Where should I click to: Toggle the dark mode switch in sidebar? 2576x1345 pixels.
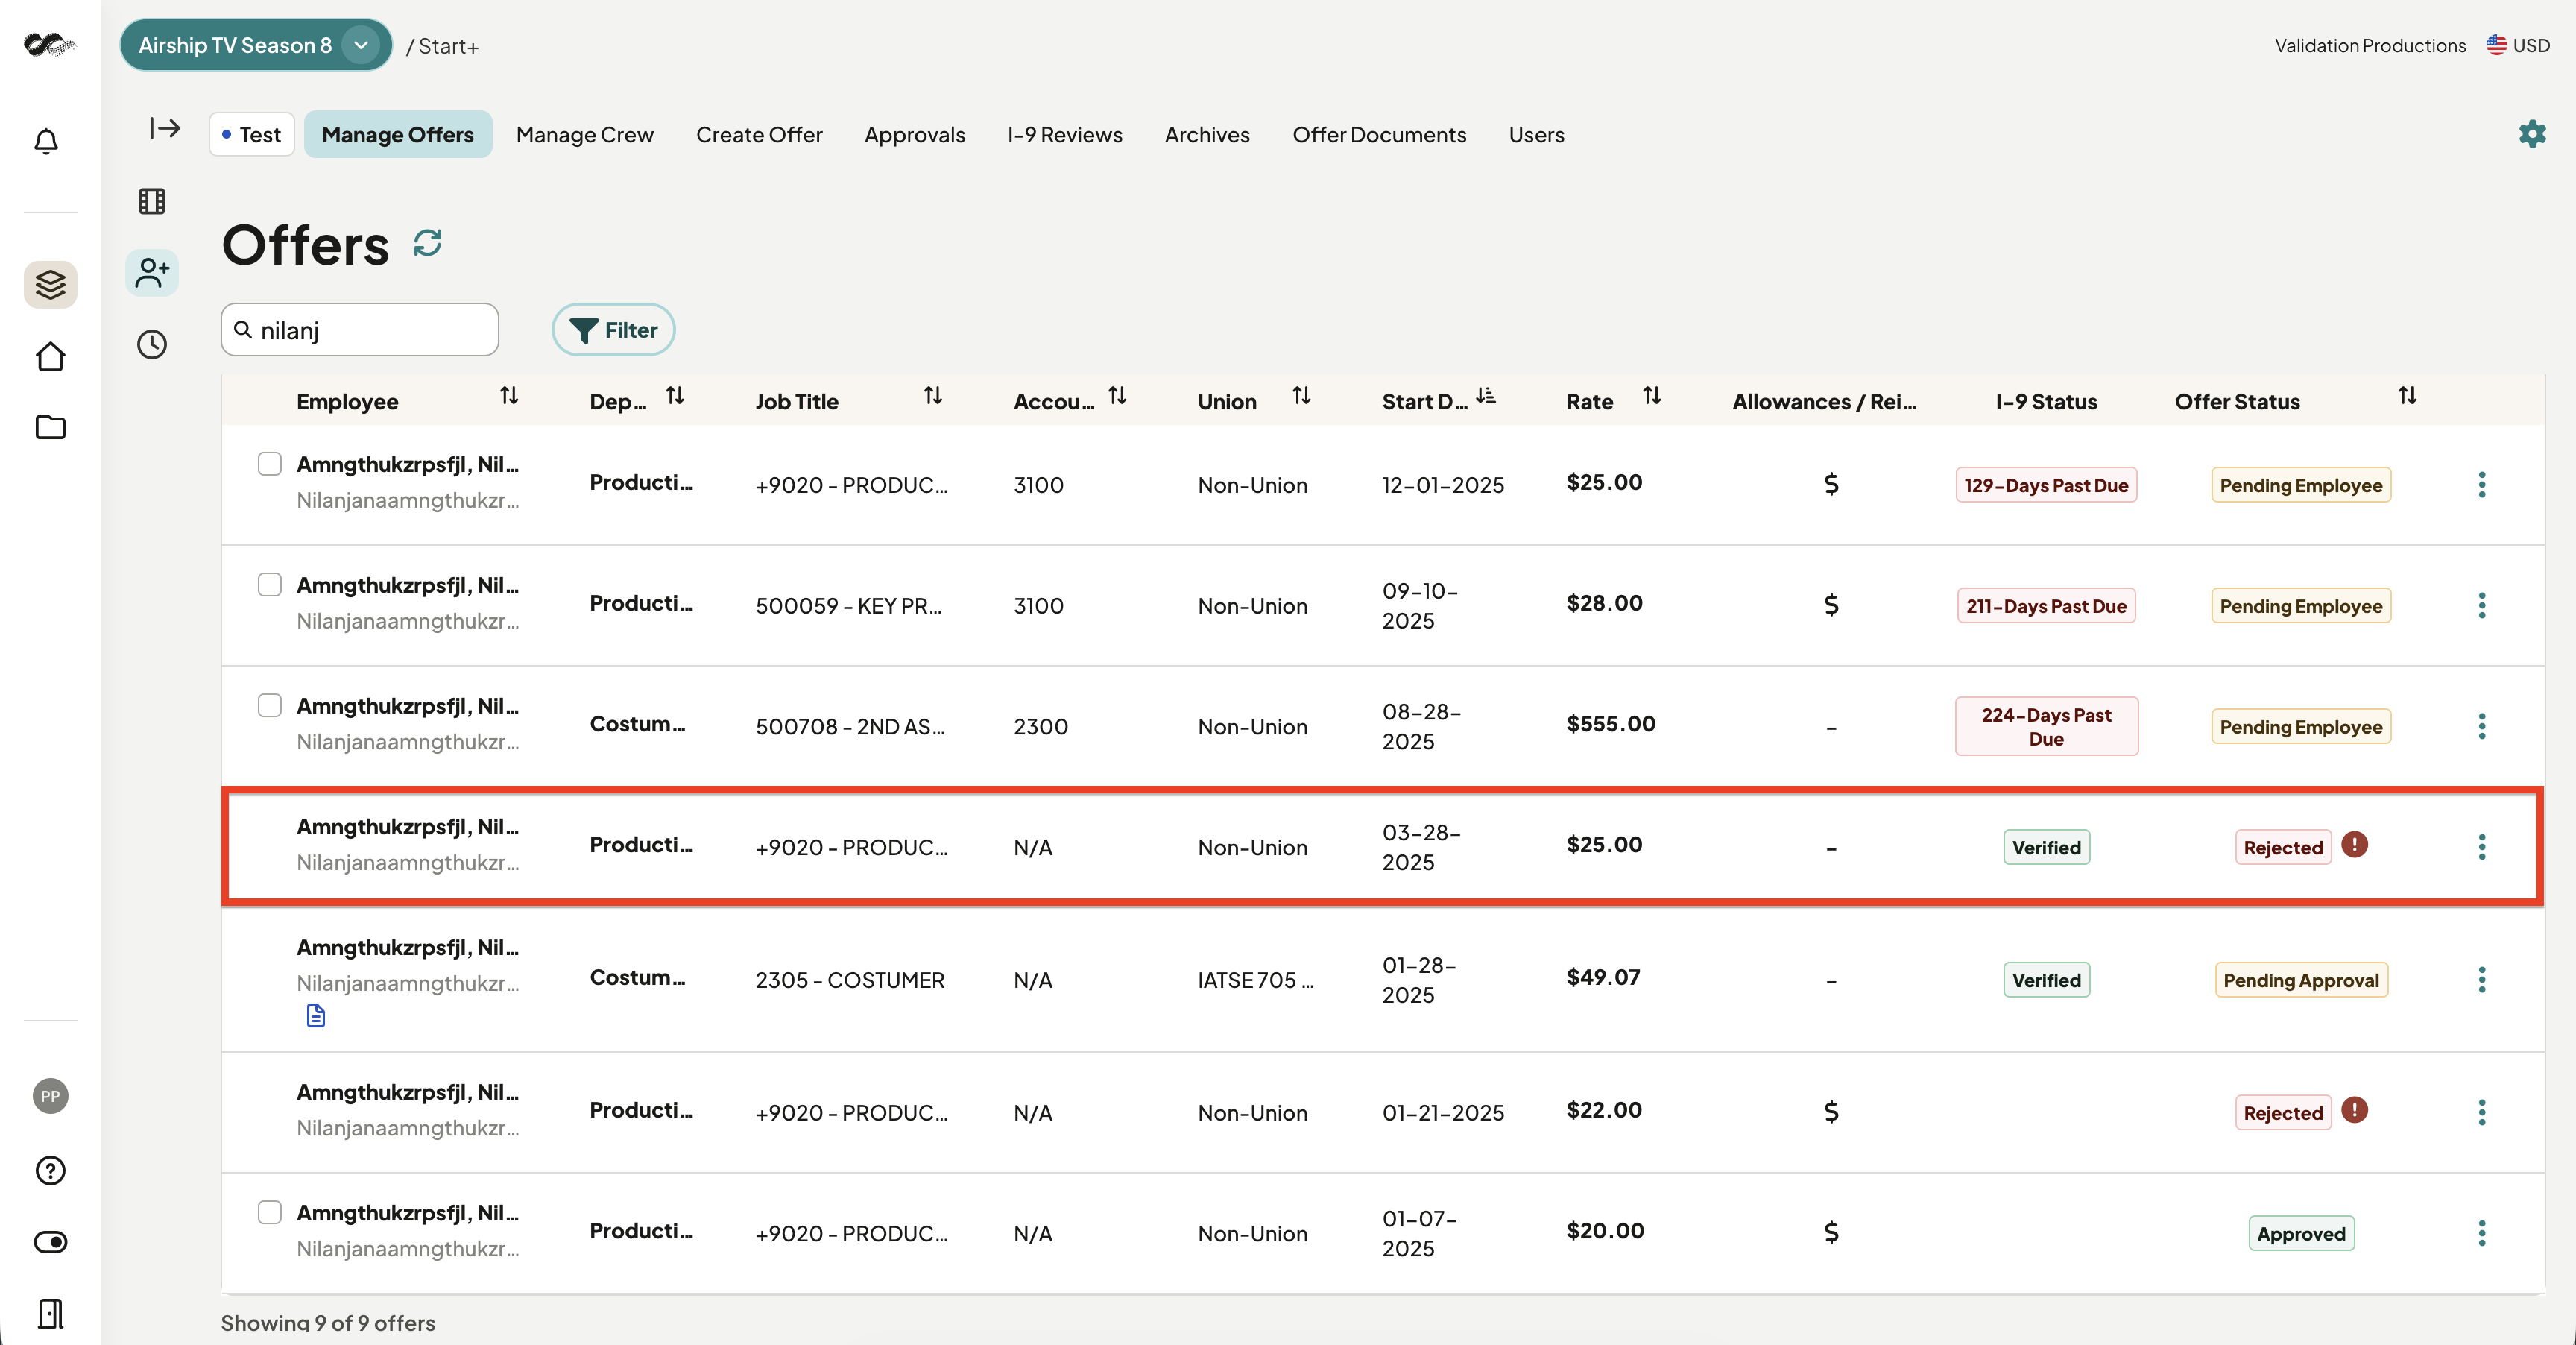tap(50, 1242)
